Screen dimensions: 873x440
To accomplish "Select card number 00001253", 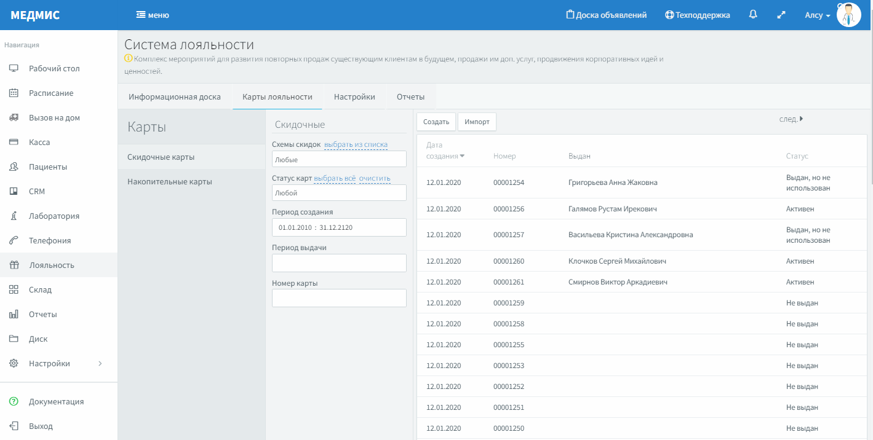I will click(509, 366).
